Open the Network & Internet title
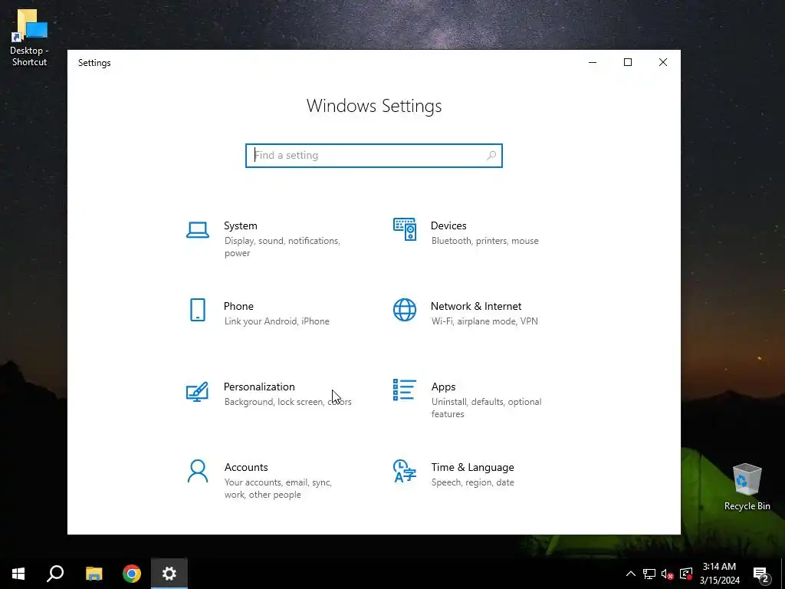This screenshot has width=785, height=589. (x=476, y=306)
